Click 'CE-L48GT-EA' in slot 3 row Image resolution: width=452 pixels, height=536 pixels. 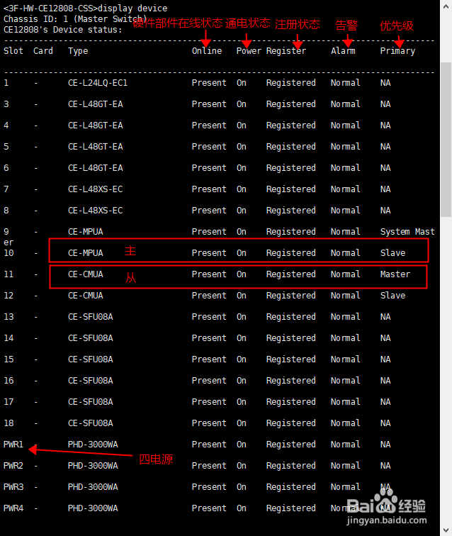point(96,104)
